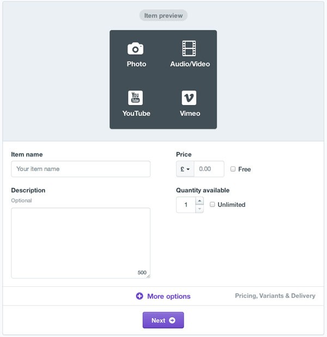327x337 pixels.
Task: Choose the Photo camera icon
Action: (x=135, y=48)
